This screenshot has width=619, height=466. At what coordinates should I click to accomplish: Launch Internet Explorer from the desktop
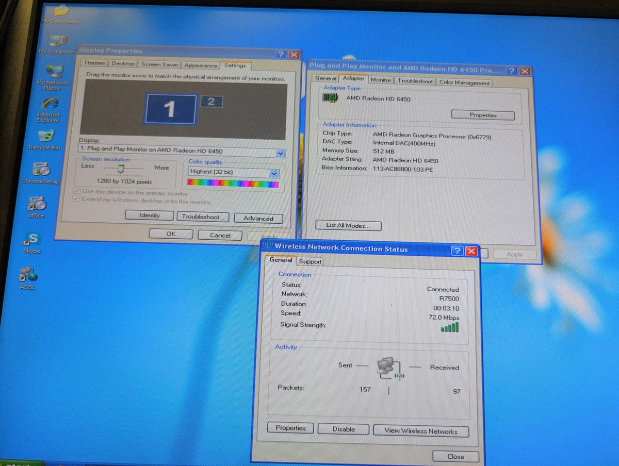pyautogui.click(x=48, y=110)
